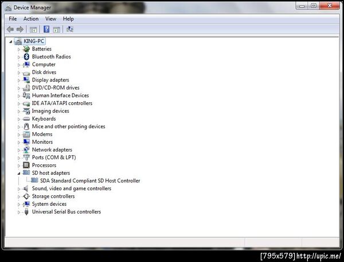Click the Monitors category icon

pyautogui.click(x=26, y=142)
